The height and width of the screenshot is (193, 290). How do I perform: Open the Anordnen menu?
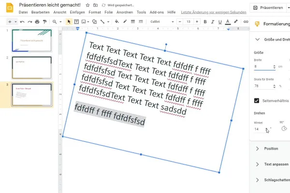[125, 12]
